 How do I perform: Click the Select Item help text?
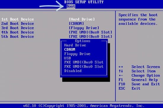[x=143, y=71]
